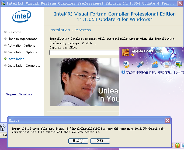This screenshot has width=184, height=150.
Task: Click the QQ contact avatar picture
Action: click(x=126, y=52)
